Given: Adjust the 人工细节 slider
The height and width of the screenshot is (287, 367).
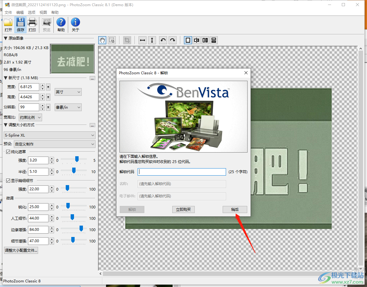Looking at the screenshot, I should pyautogui.click(x=72, y=217).
